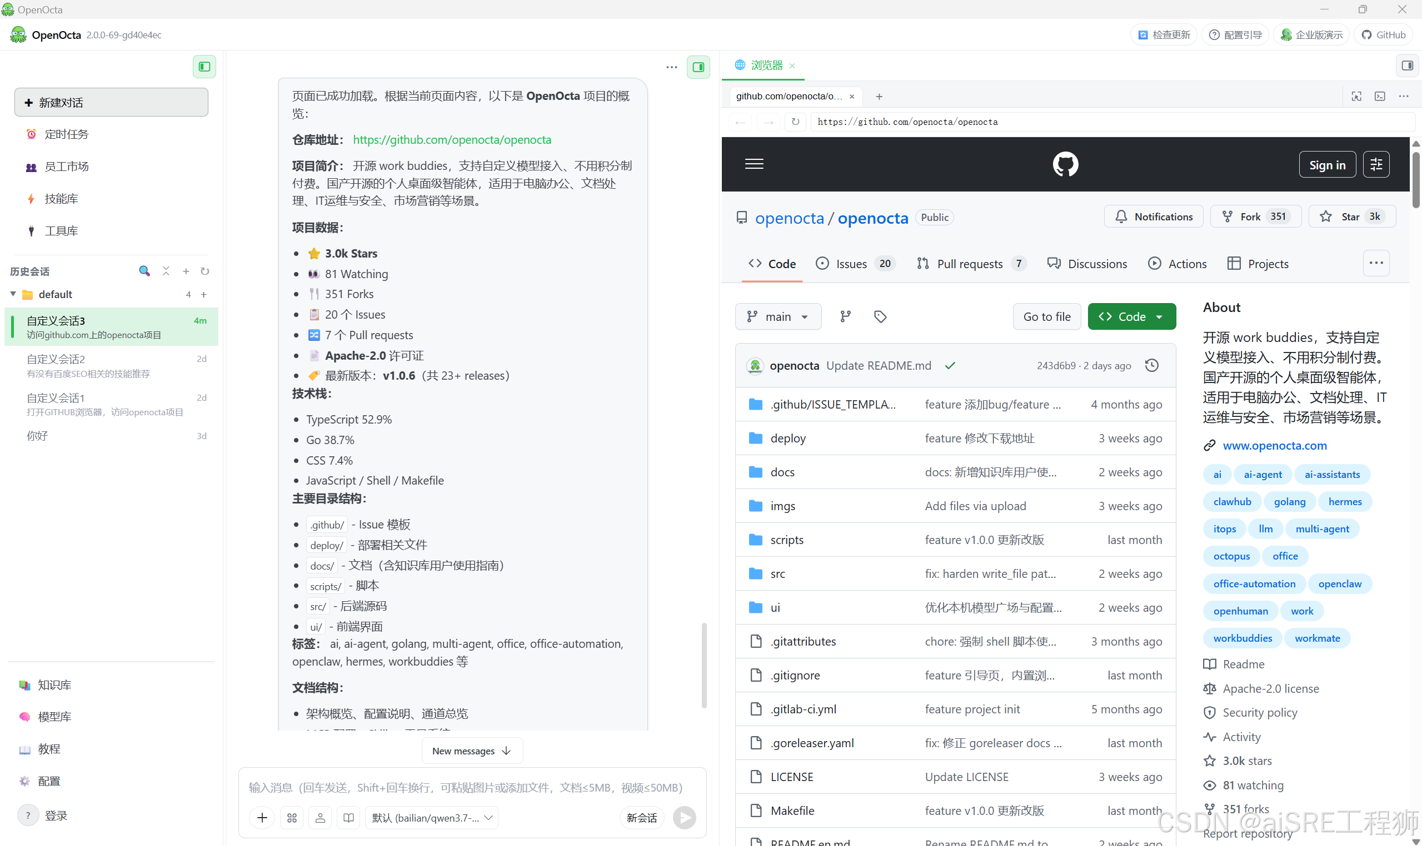Switch to the Pull requests tab
The width and height of the screenshot is (1422, 846).
(971, 263)
